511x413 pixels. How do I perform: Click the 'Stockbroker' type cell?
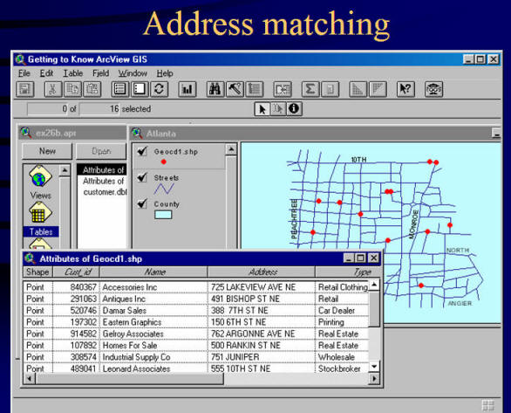point(342,368)
